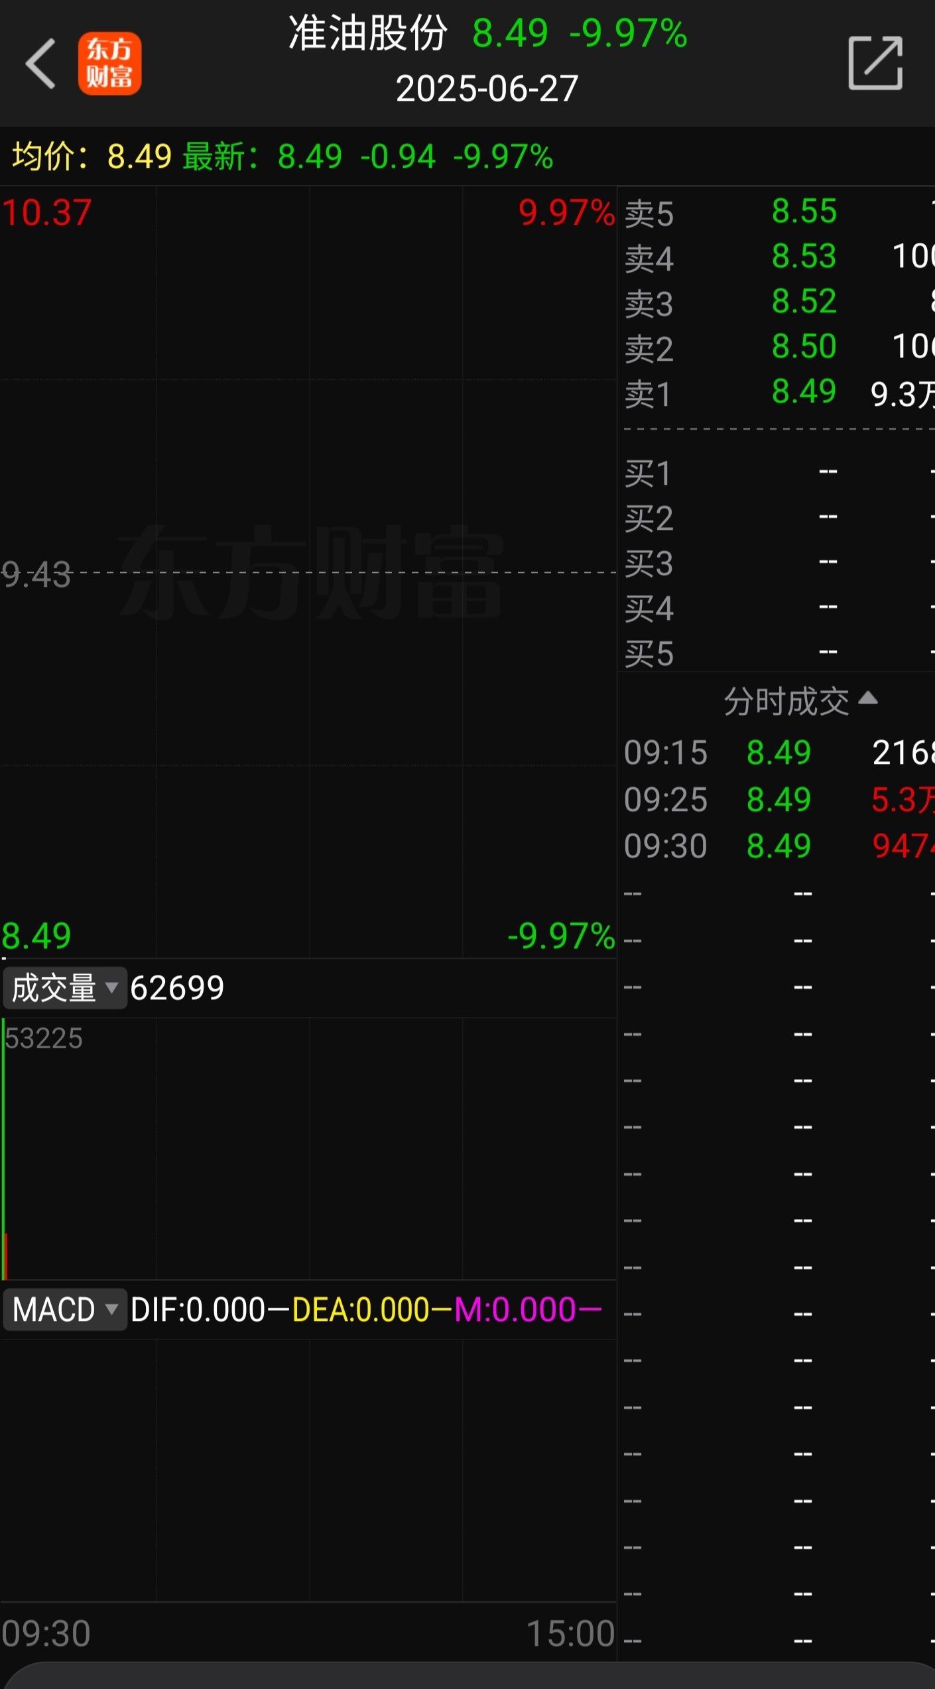Viewport: 935px width, 1689px height.
Task: Tap the 最新 8.49 price label
Action: point(263,156)
